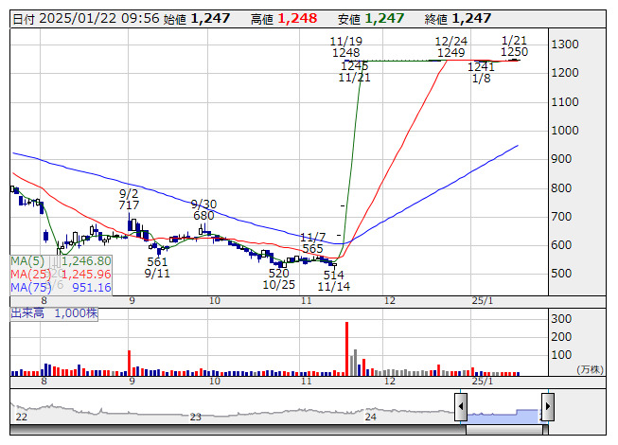Click the (万株) volume unit label
The image size is (618, 445).
590,369
